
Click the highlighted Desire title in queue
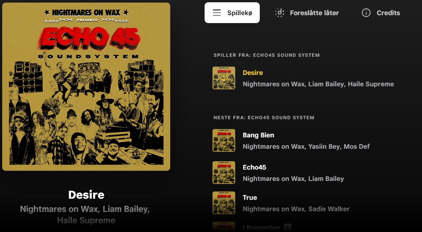[253, 73]
